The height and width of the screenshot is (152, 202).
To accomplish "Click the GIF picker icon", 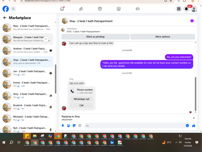I will click(80, 125).
